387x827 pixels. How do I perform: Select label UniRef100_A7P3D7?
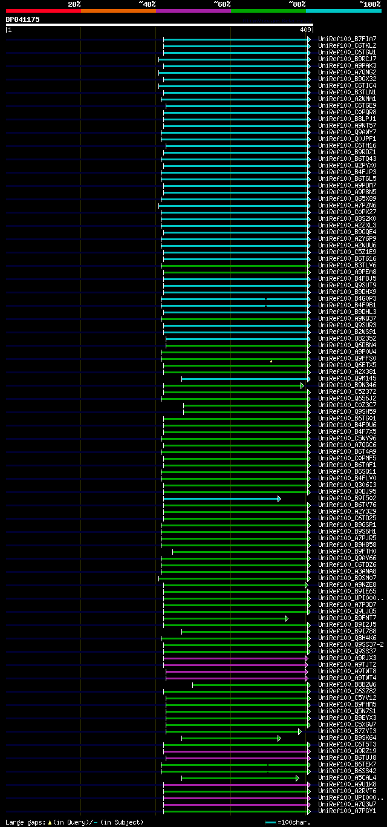click(347, 604)
